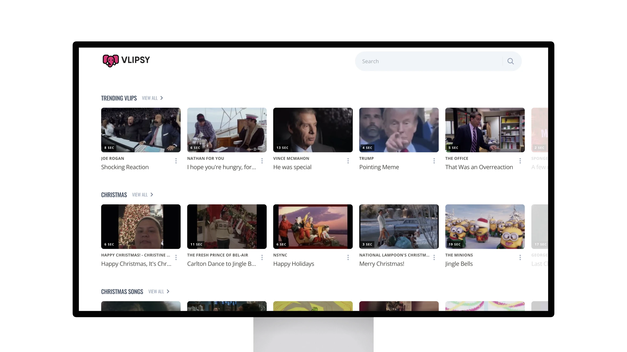
Task: Open options menu for Shocking Reaction vlip
Action: [176, 161]
